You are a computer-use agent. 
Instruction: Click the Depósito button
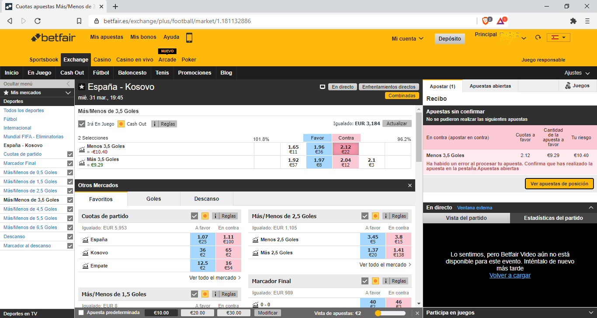tap(450, 38)
